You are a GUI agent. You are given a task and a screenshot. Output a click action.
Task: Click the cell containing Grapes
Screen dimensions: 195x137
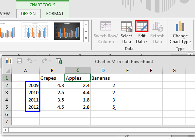[52, 78]
